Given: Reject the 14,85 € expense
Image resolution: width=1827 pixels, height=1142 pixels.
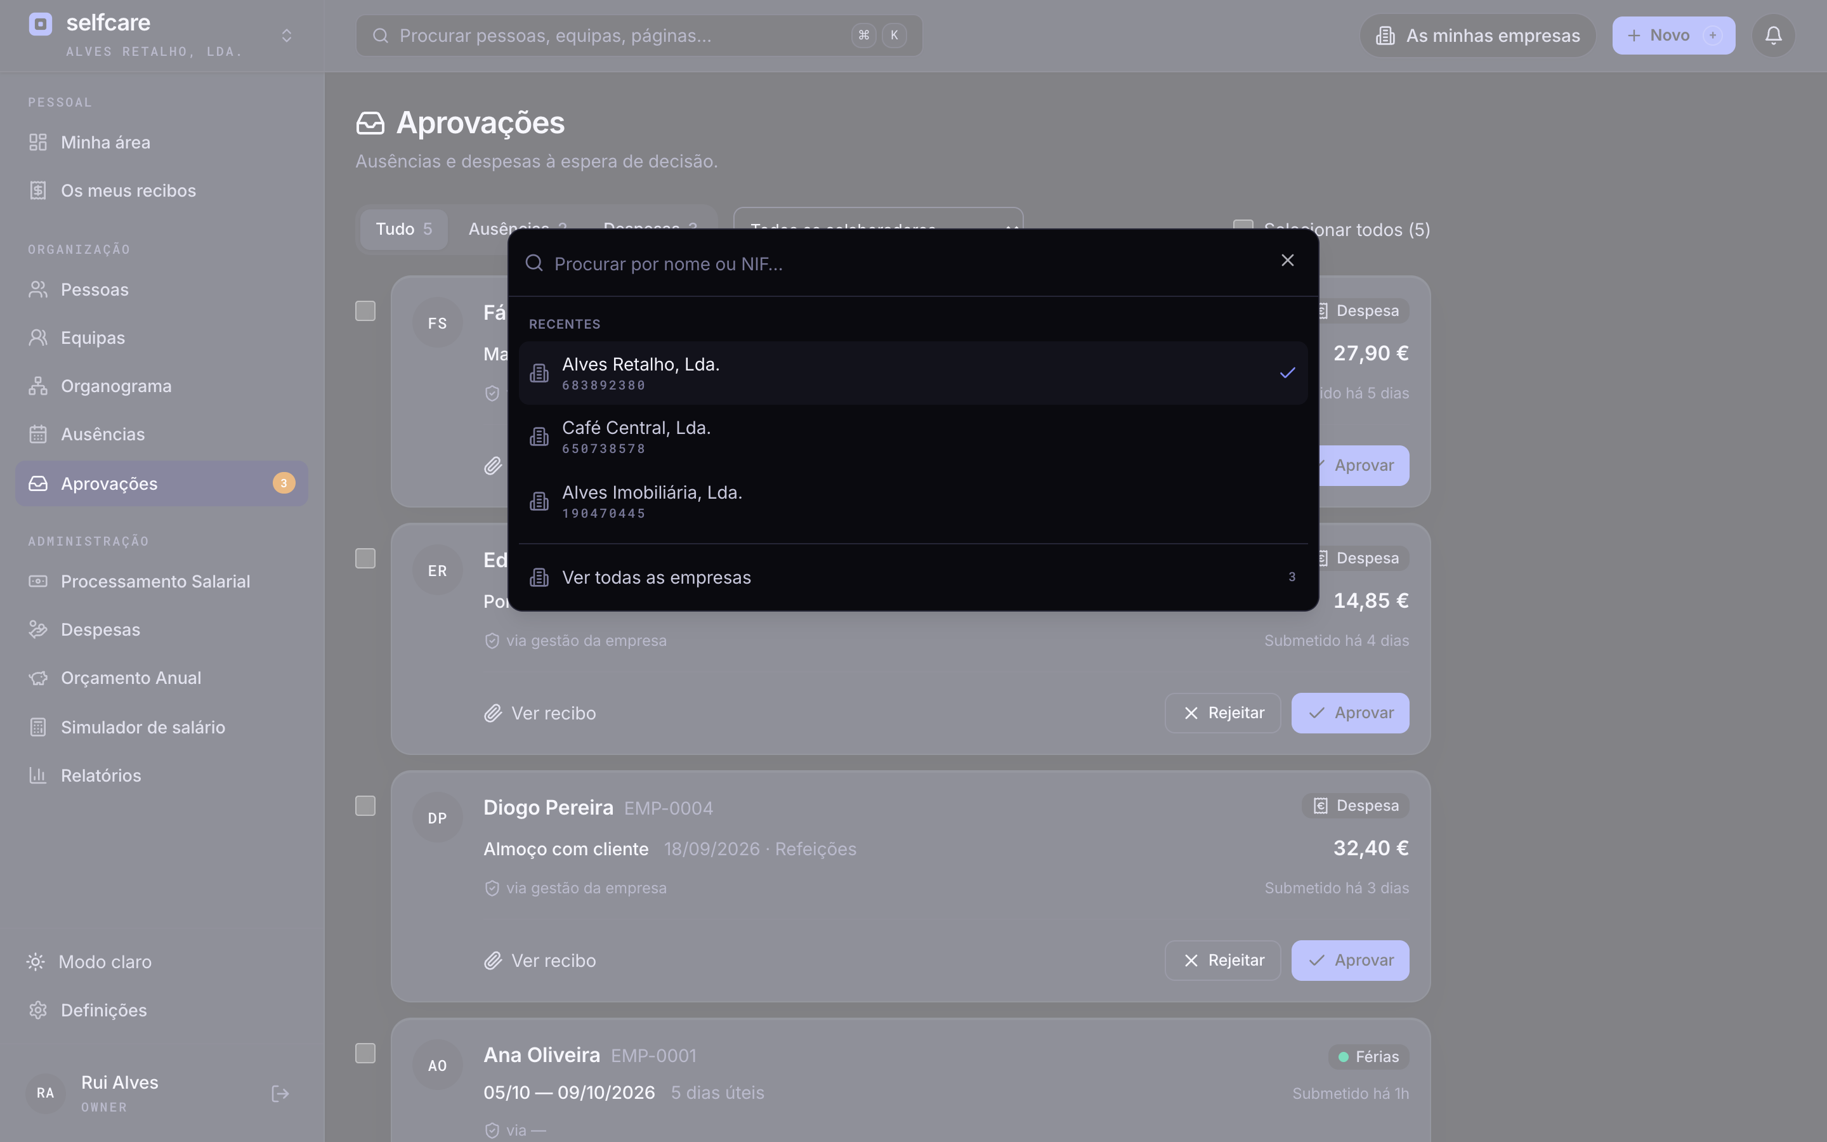Looking at the screenshot, I should pyautogui.click(x=1222, y=713).
